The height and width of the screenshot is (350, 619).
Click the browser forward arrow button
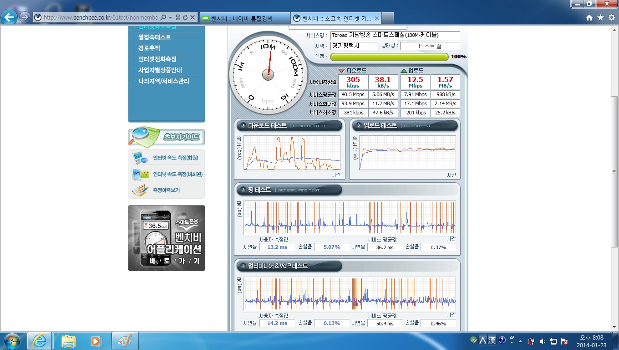[25, 18]
